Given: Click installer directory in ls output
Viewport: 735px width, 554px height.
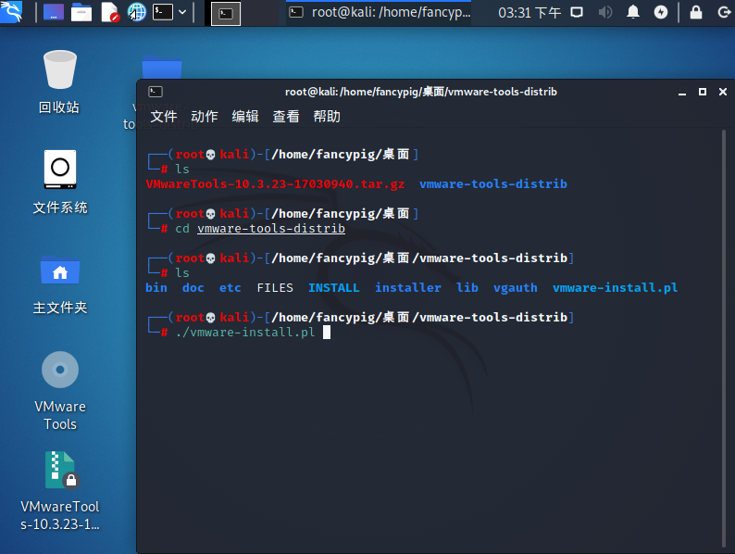Looking at the screenshot, I should point(408,287).
